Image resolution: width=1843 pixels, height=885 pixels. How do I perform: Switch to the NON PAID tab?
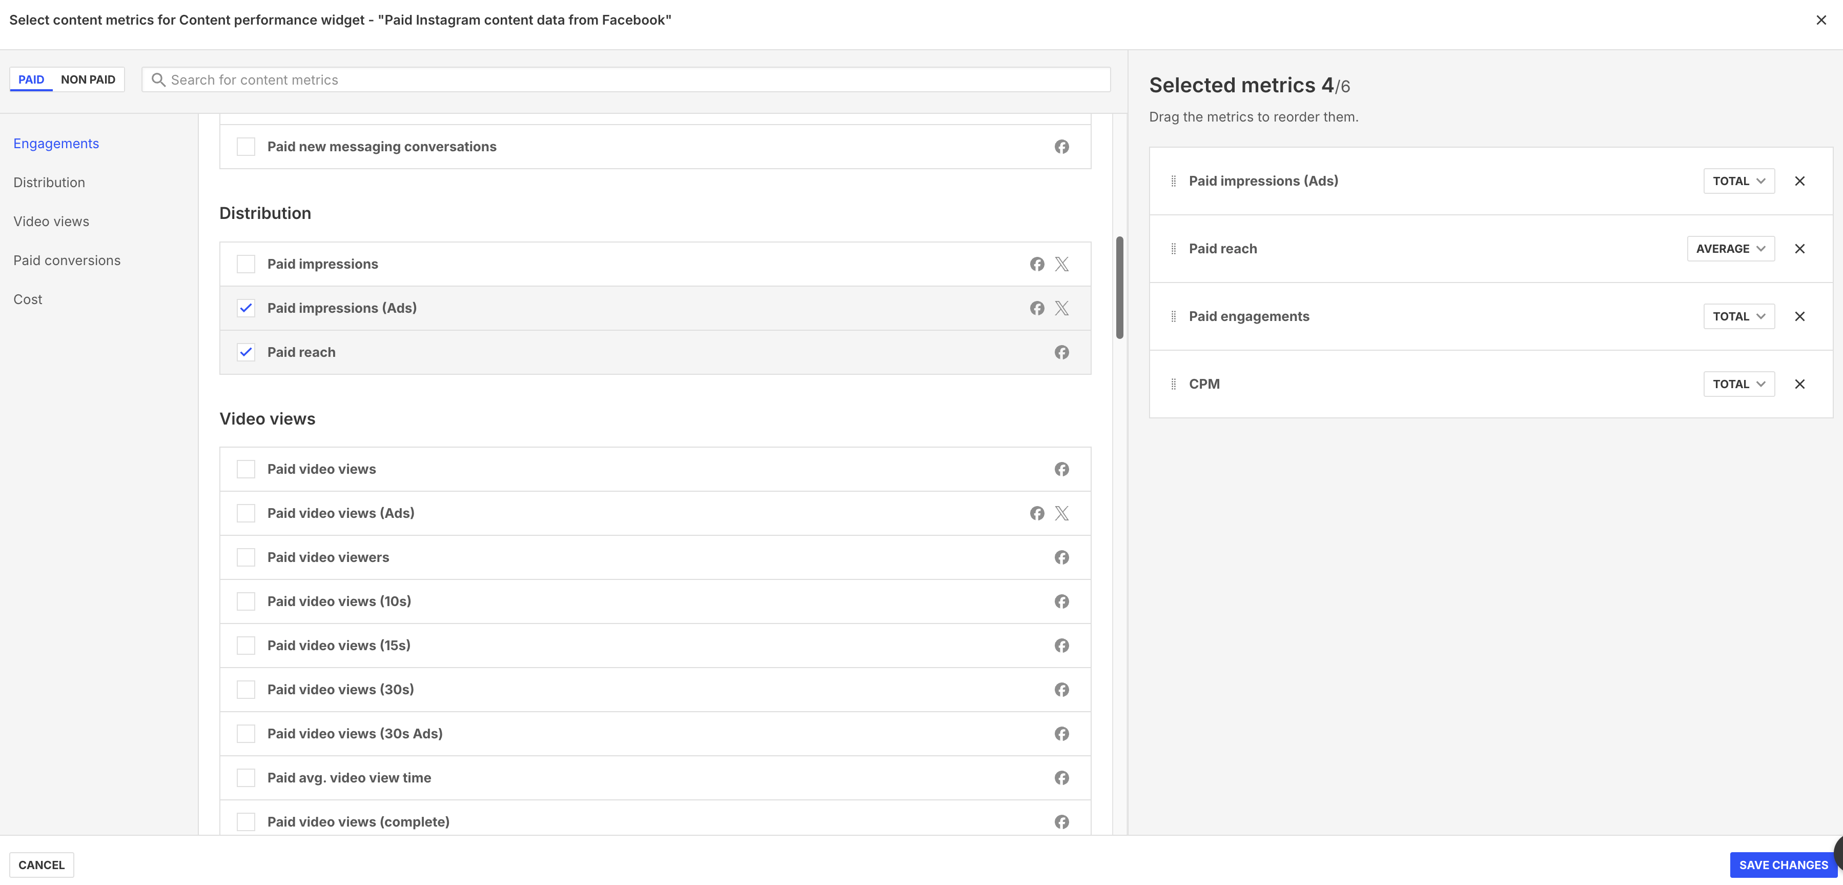88,79
